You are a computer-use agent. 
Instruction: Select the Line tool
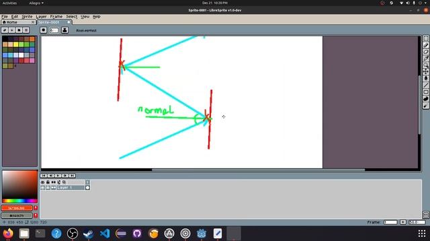pyautogui.click(x=425, y=85)
